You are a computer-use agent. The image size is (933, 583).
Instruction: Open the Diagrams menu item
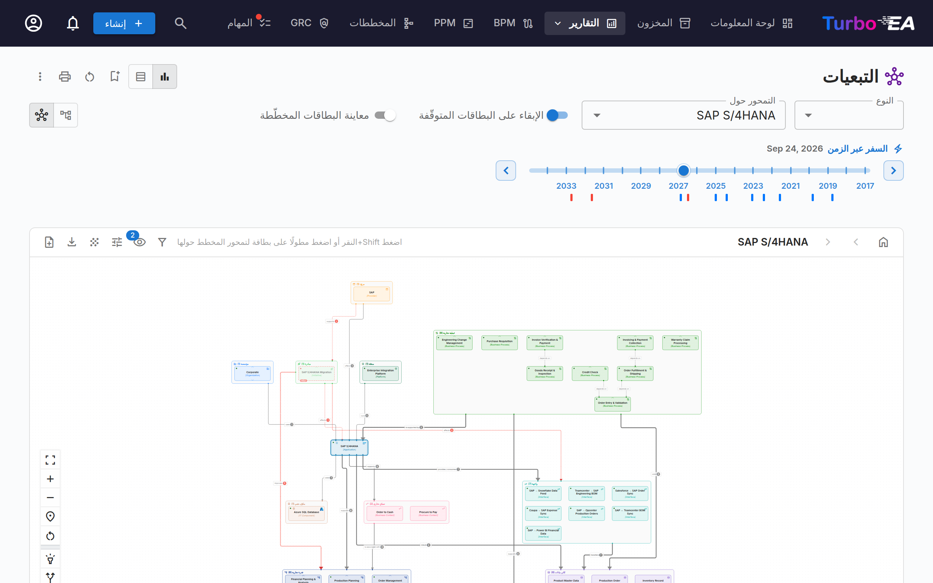point(382,23)
